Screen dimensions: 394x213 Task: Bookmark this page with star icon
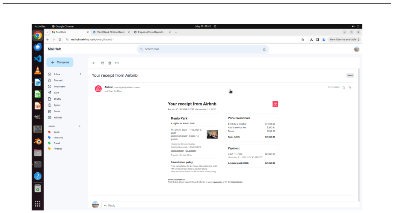pyautogui.click(x=303, y=39)
